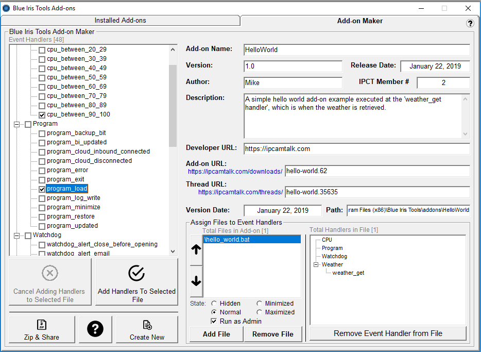Image resolution: width=481 pixels, height=352 pixels.
Task: Move file up with the up arrow
Action: (196, 250)
